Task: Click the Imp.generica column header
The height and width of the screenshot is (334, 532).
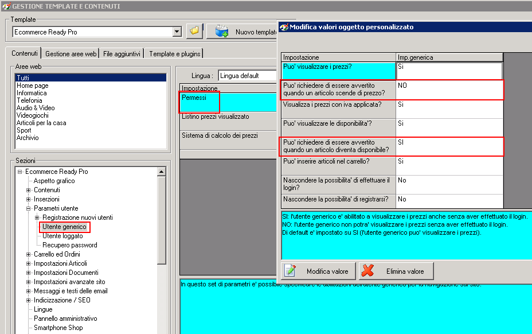Action: [x=449, y=57]
